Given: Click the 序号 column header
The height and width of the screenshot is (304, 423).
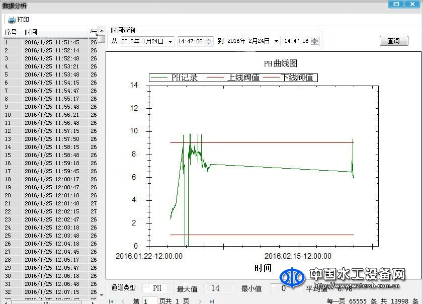Looking at the screenshot, I should tap(9, 32).
